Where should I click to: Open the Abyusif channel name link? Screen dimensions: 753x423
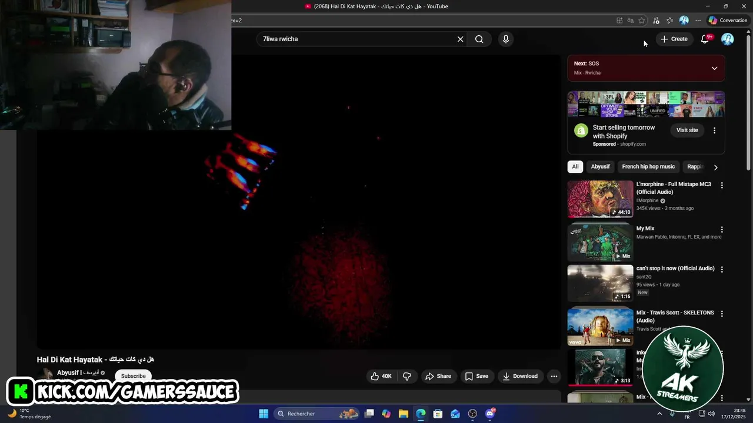click(x=77, y=372)
